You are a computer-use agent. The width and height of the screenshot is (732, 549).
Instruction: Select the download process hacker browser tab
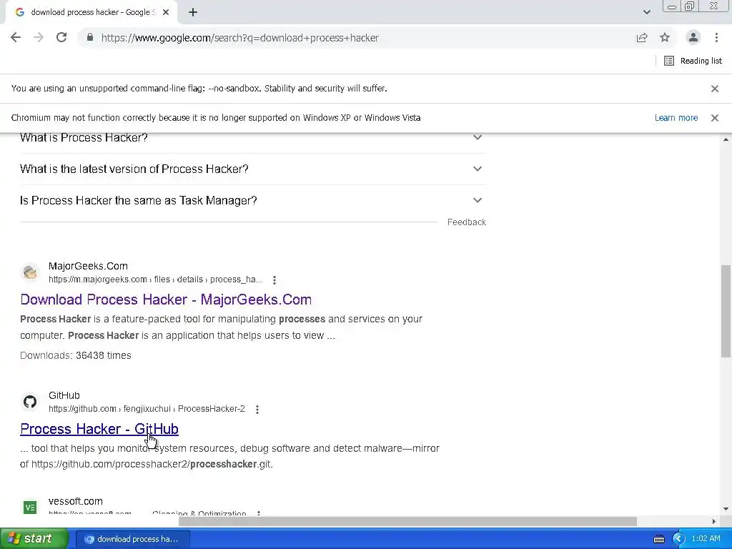(91, 13)
